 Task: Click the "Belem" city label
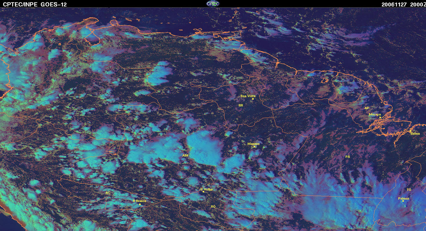coord(415,134)
